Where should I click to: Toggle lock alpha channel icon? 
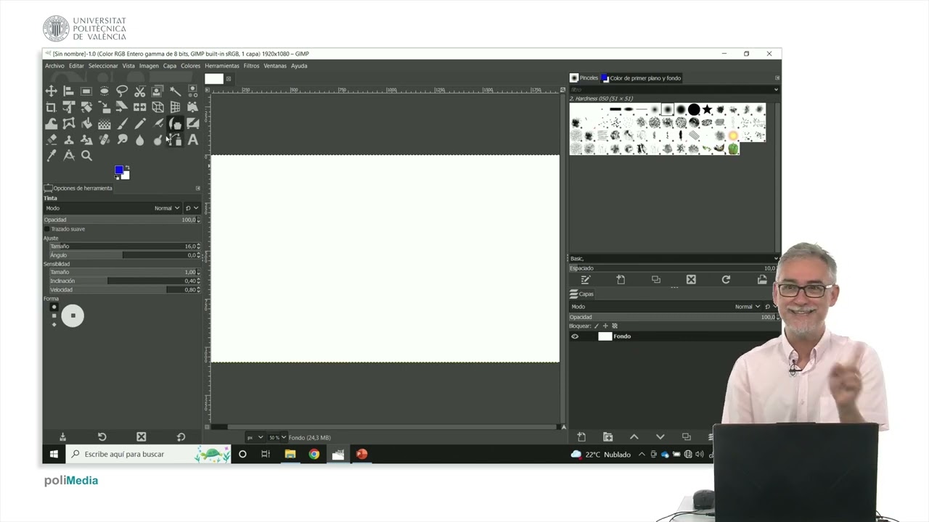(x=615, y=326)
